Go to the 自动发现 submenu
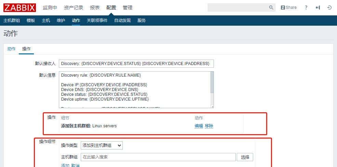 [122, 21]
